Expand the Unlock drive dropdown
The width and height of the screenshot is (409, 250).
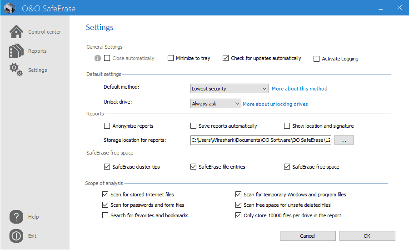[x=216, y=104]
